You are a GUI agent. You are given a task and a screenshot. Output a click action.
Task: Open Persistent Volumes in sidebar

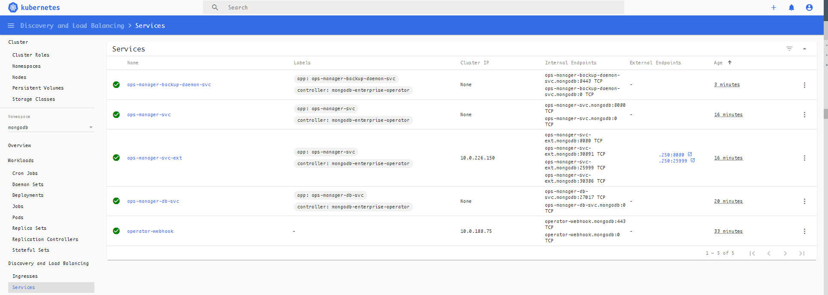click(x=38, y=88)
